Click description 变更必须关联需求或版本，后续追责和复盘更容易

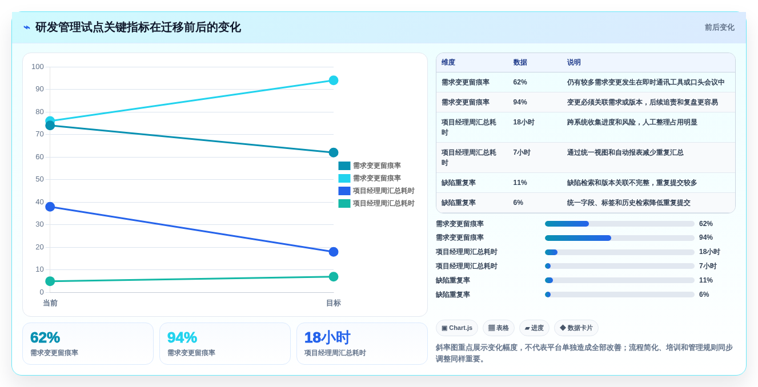[643, 102]
